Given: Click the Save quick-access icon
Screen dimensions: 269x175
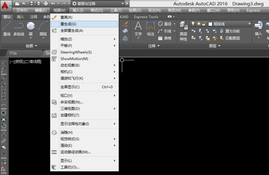Looking at the screenshot, I should tap(31, 4).
